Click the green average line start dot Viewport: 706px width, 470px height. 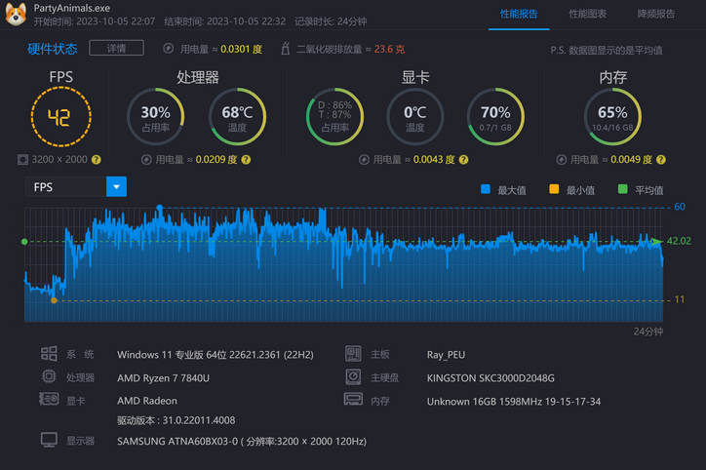(x=24, y=242)
